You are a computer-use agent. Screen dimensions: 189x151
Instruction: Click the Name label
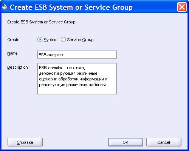pyautogui.click(x=13, y=54)
